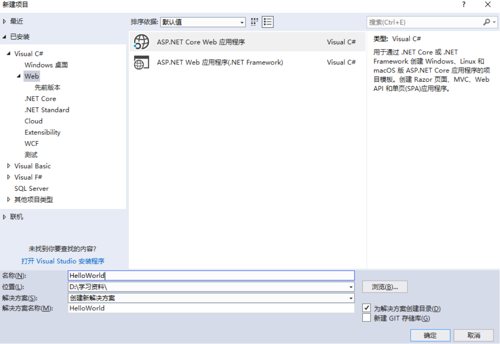Open search options via arrow beside the magnifier
Image resolution: width=500 pixels, height=344 pixels.
pos(493,22)
